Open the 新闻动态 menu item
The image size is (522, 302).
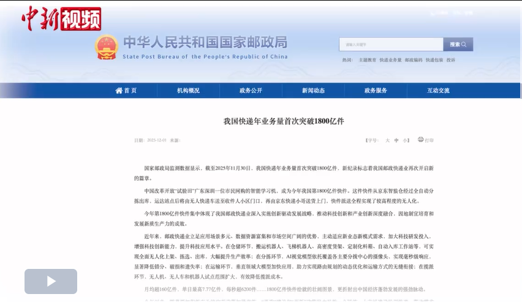click(313, 91)
